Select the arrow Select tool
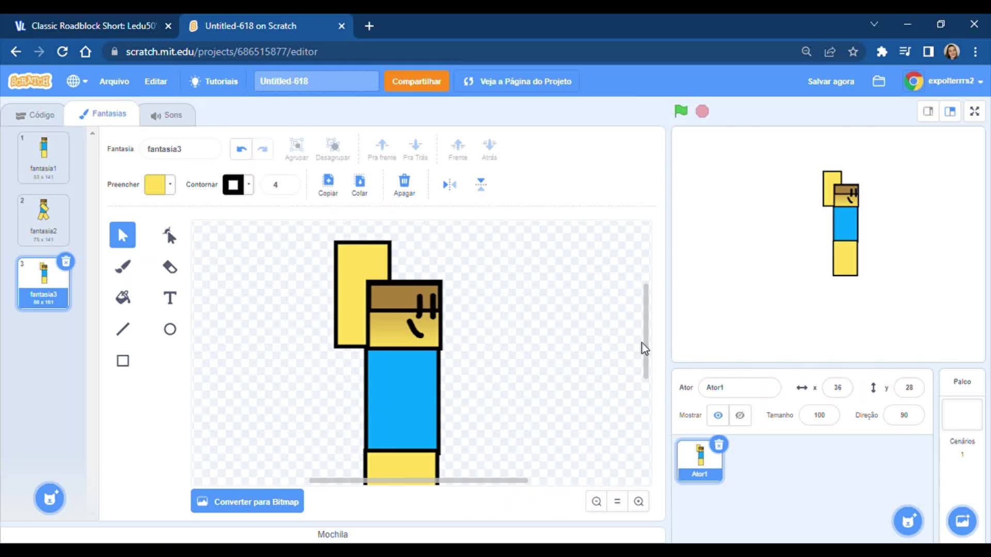The image size is (991, 557). tap(122, 235)
